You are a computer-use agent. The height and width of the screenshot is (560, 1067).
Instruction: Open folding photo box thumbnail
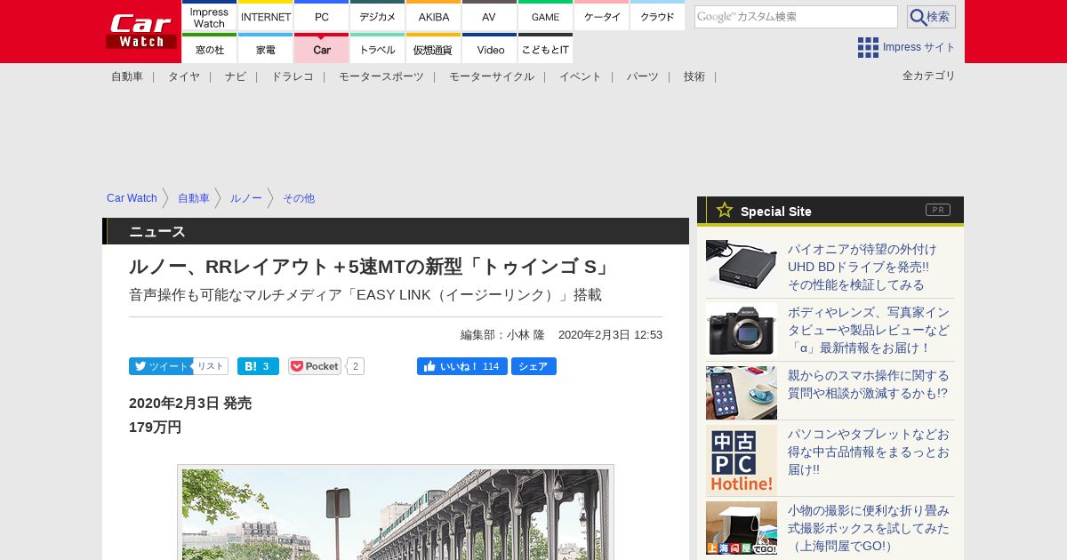coord(742,528)
